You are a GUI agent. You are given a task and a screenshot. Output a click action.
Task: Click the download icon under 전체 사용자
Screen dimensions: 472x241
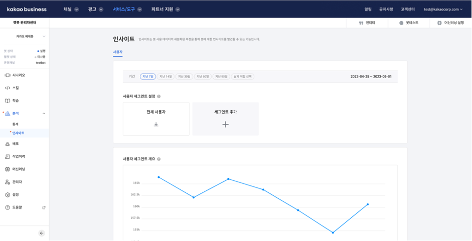click(x=156, y=124)
